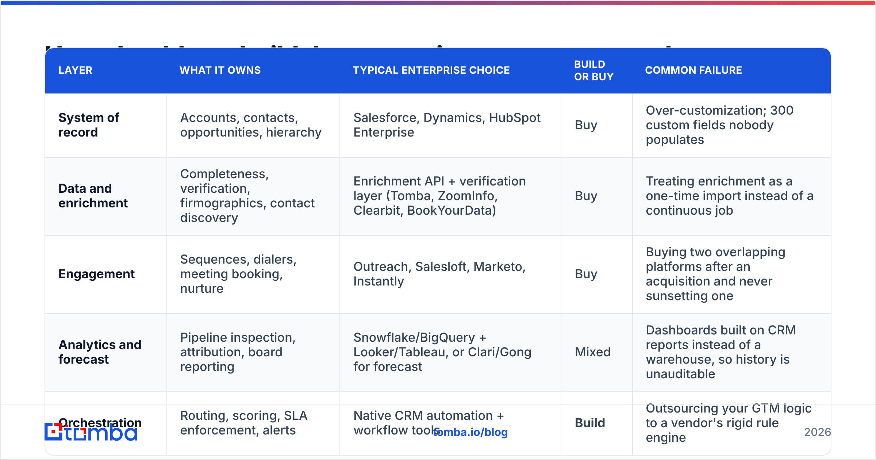
Task: Select the Orchestration layer cell
Action: click(106, 423)
